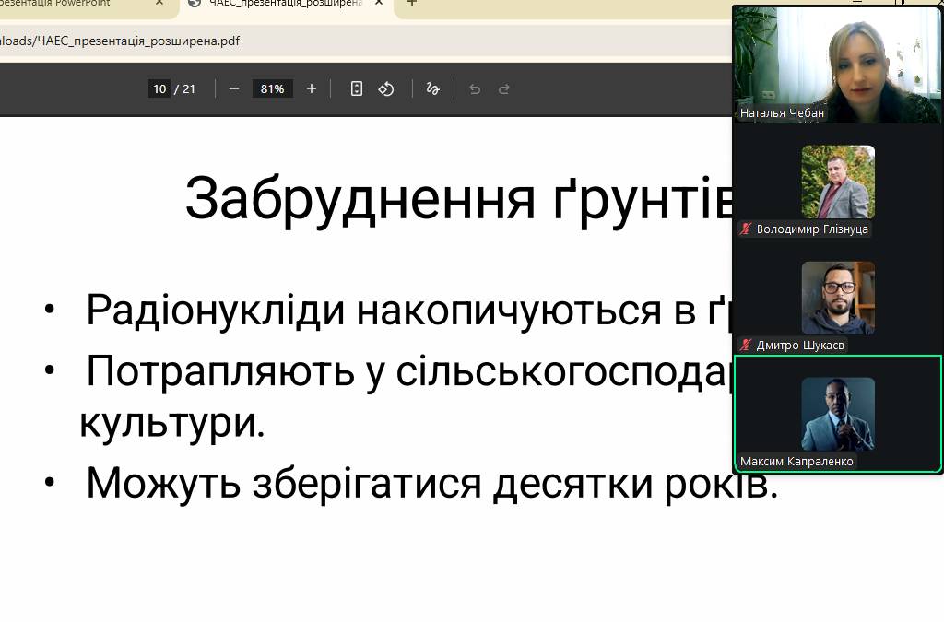
Task: Close the PowerPoint presentation tab
Action: 159,4
